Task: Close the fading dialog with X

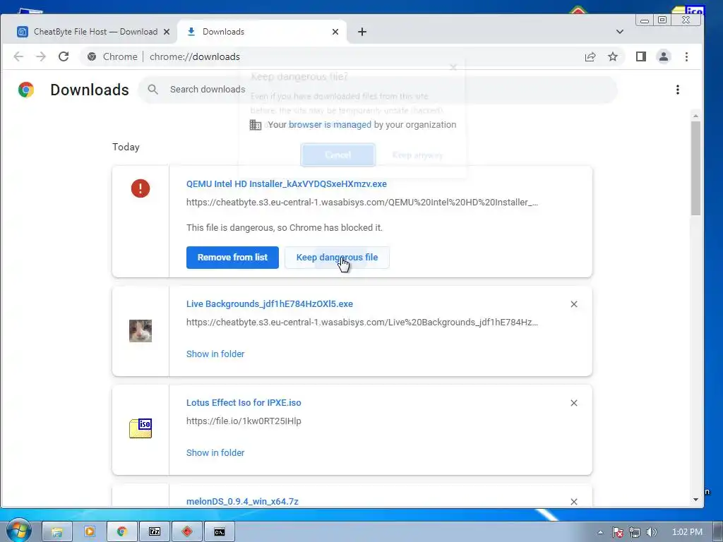Action: tap(453, 67)
